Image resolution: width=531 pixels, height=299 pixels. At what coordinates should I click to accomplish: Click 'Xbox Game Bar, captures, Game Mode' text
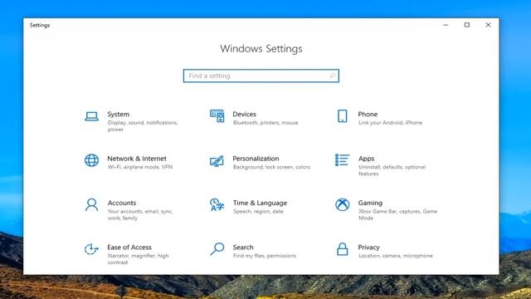point(397,214)
